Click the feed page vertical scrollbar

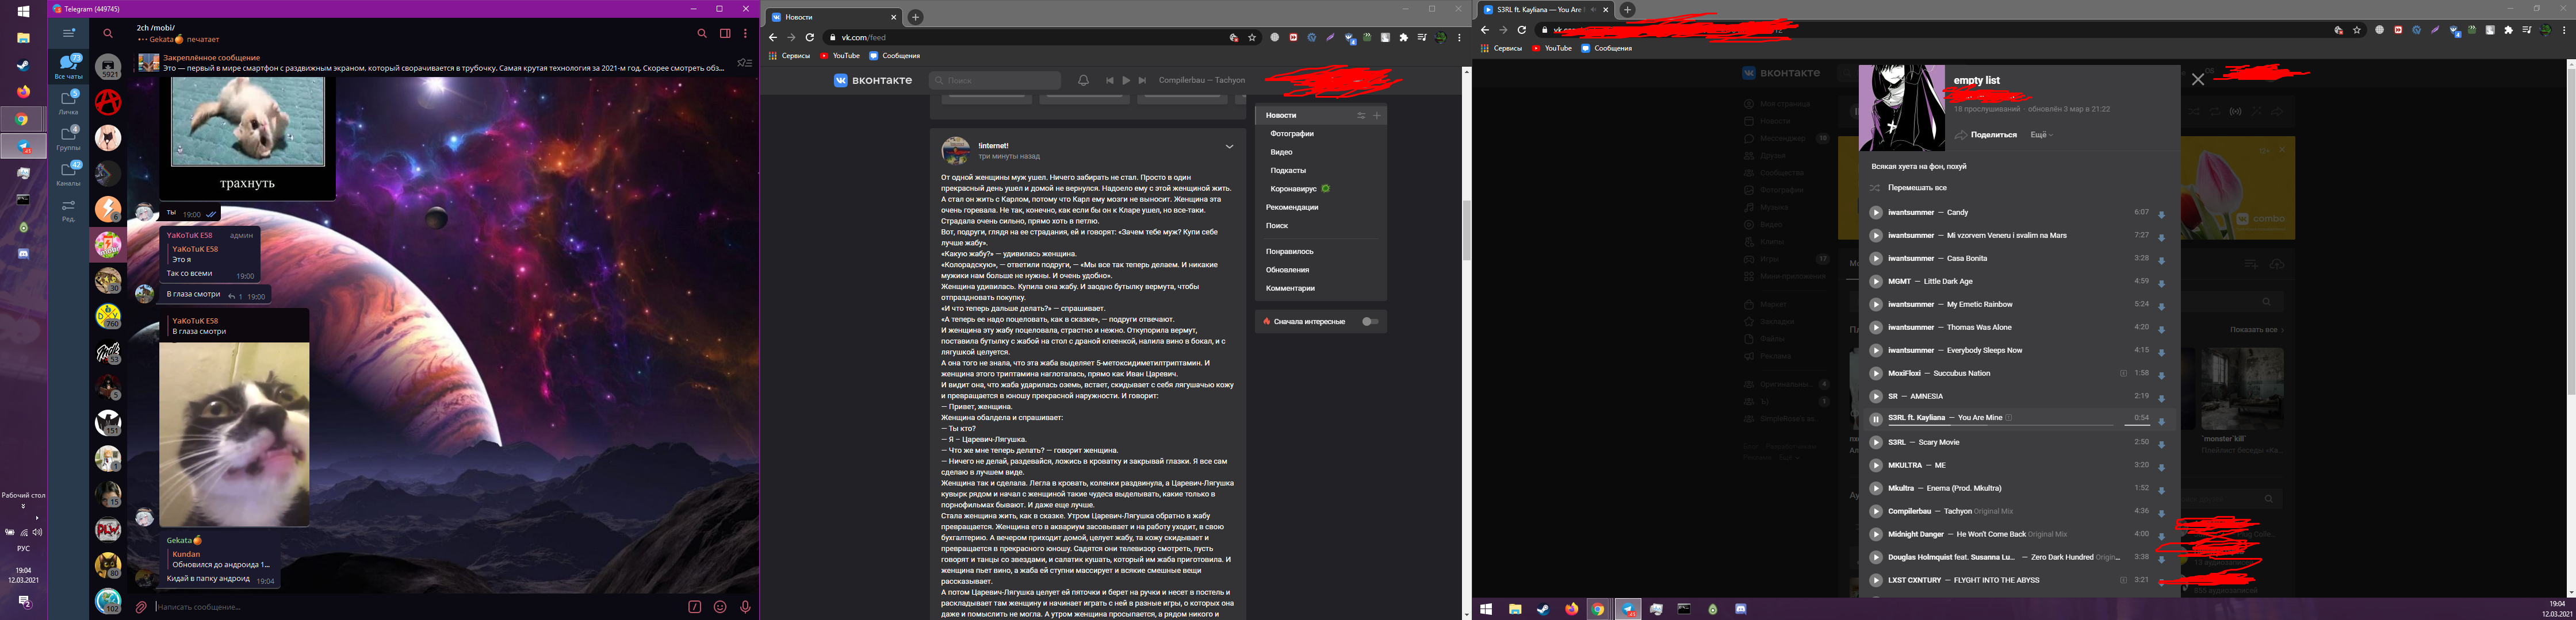1467,230
